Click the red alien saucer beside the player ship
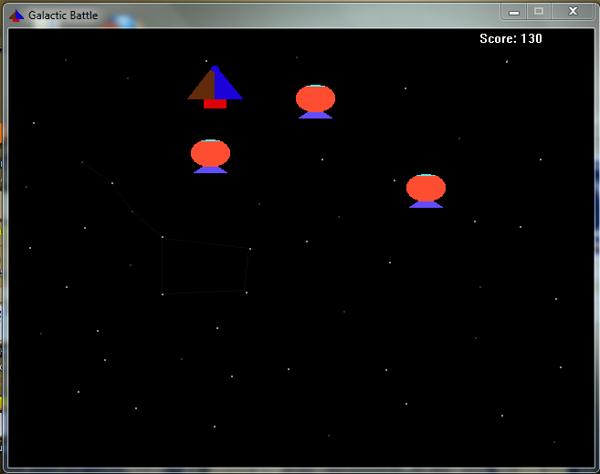This screenshot has height=474, width=600. click(x=315, y=101)
